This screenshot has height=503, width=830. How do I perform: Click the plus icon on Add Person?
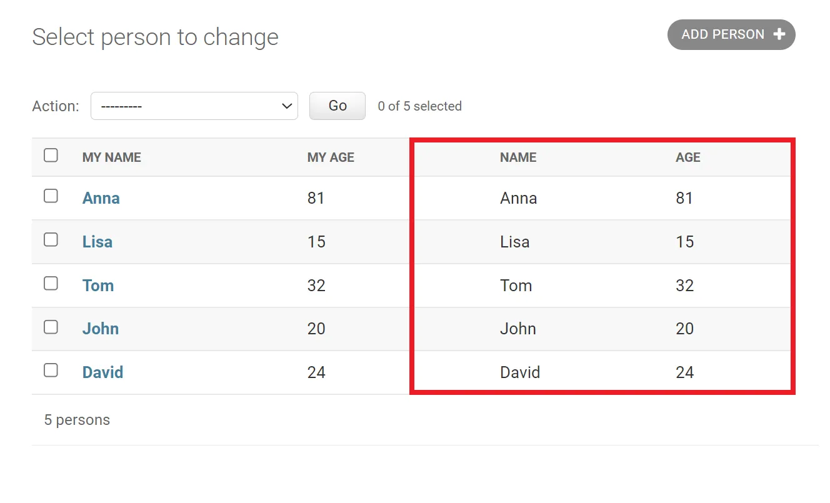779,34
